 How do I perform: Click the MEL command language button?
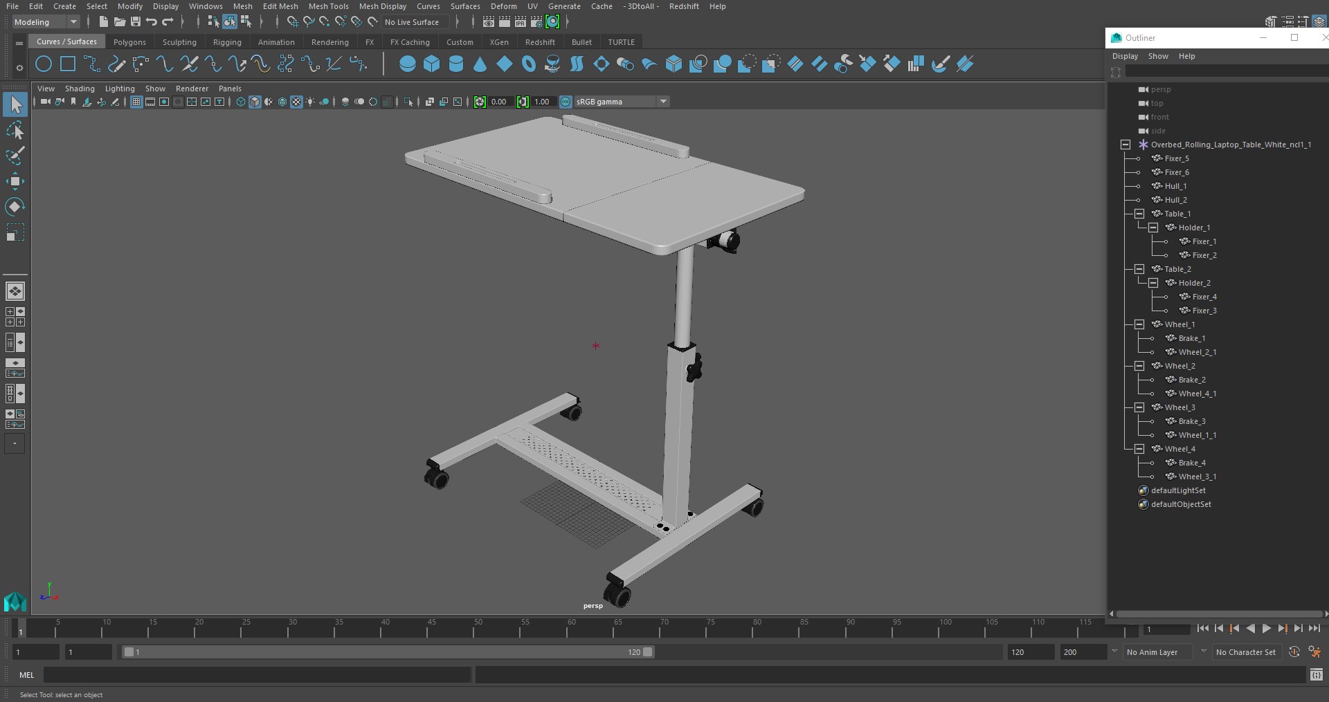(x=27, y=675)
